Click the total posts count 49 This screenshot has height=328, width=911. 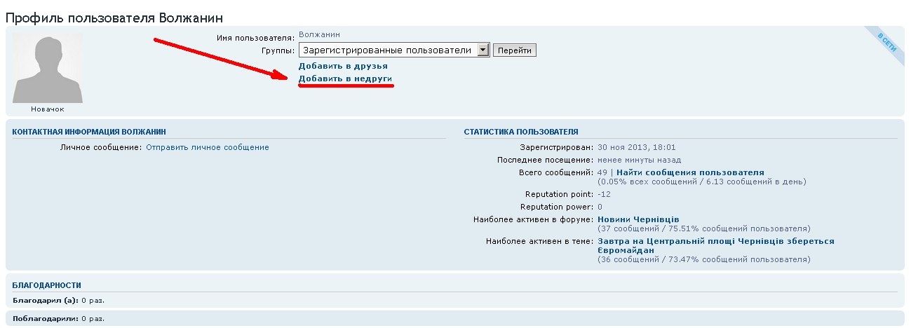click(x=602, y=172)
